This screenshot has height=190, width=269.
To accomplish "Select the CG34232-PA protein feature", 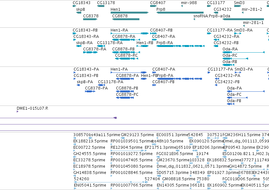I will [217, 79].
